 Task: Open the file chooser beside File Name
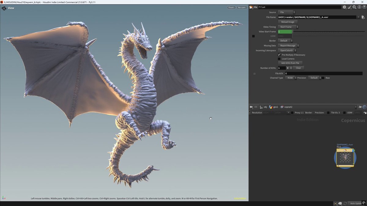[363, 17]
